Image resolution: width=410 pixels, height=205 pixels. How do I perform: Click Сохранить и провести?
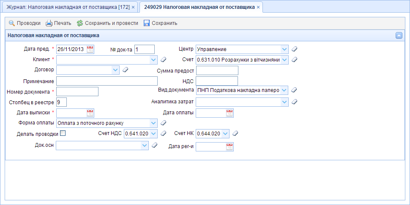click(107, 23)
